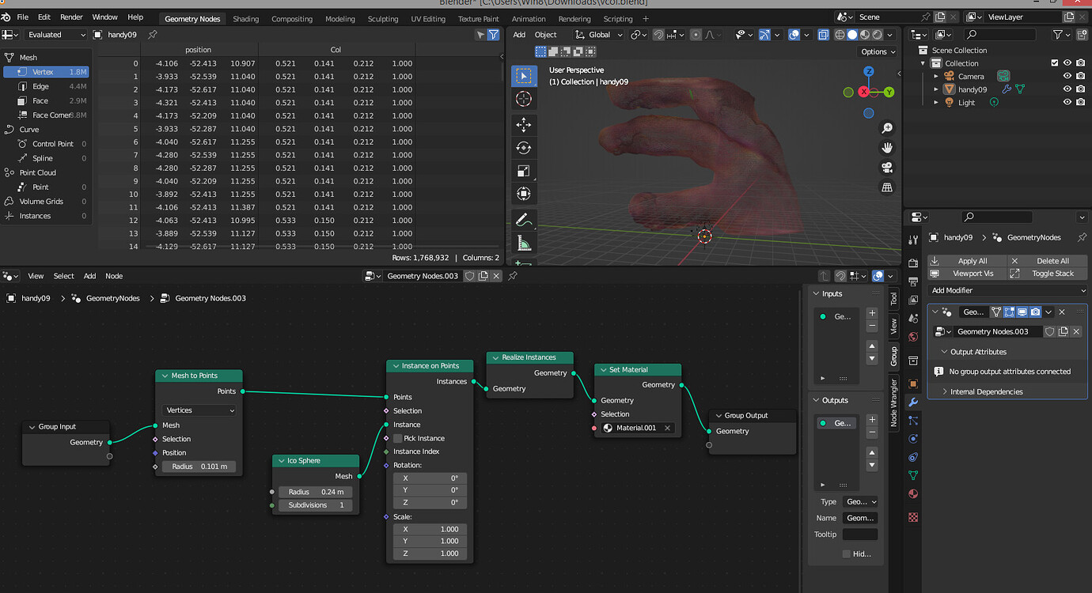Open the transform orientation Global dropdown
The image size is (1092, 593).
(x=598, y=34)
